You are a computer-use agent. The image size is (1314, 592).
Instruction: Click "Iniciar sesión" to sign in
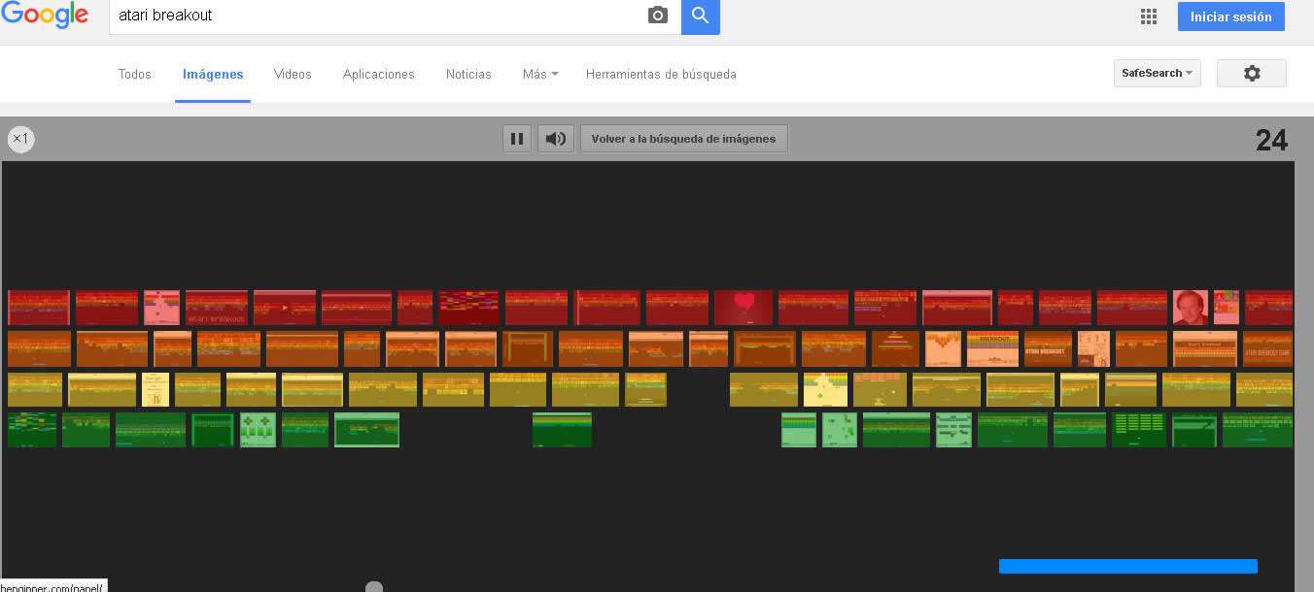click(x=1231, y=16)
